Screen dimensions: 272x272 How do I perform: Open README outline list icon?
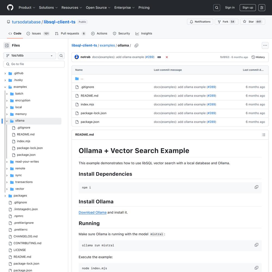264,135
